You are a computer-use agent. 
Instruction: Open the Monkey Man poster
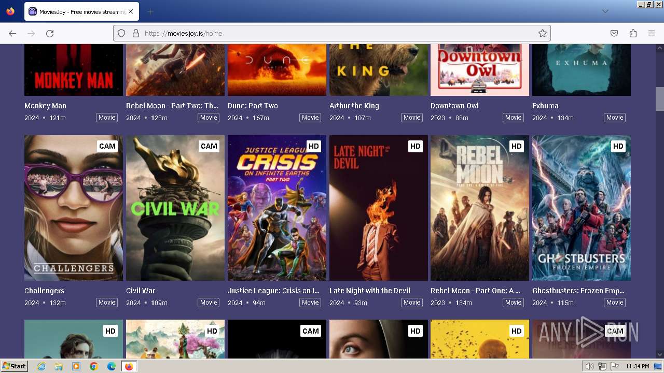[x=74, y=70]
